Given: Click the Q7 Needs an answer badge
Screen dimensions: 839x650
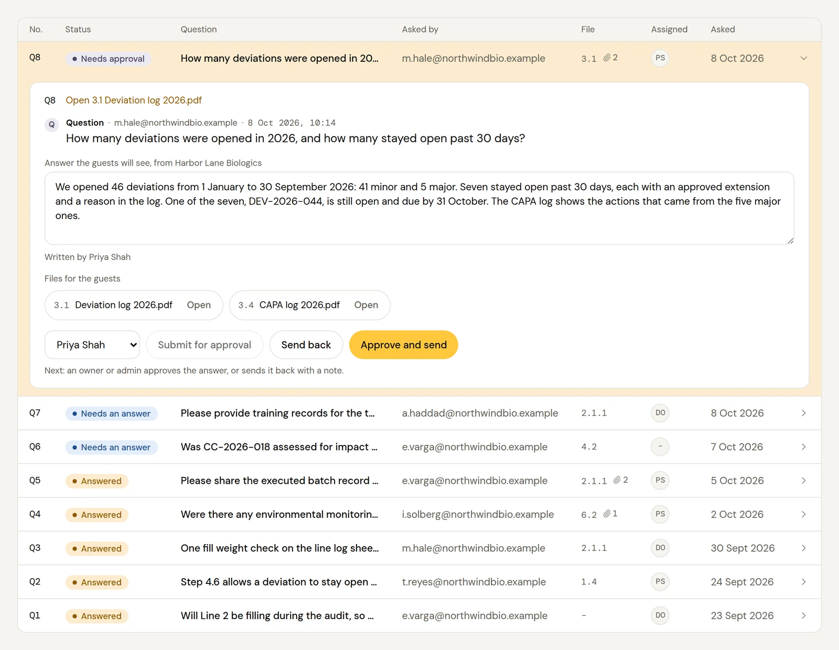Looking at the screenshot, I should pos(111,414).
